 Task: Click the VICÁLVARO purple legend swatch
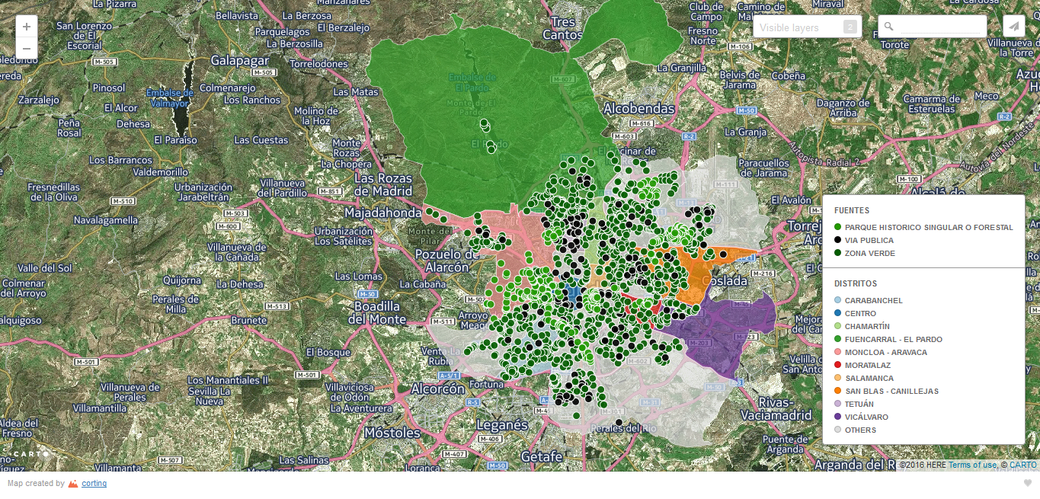[838, 417]
